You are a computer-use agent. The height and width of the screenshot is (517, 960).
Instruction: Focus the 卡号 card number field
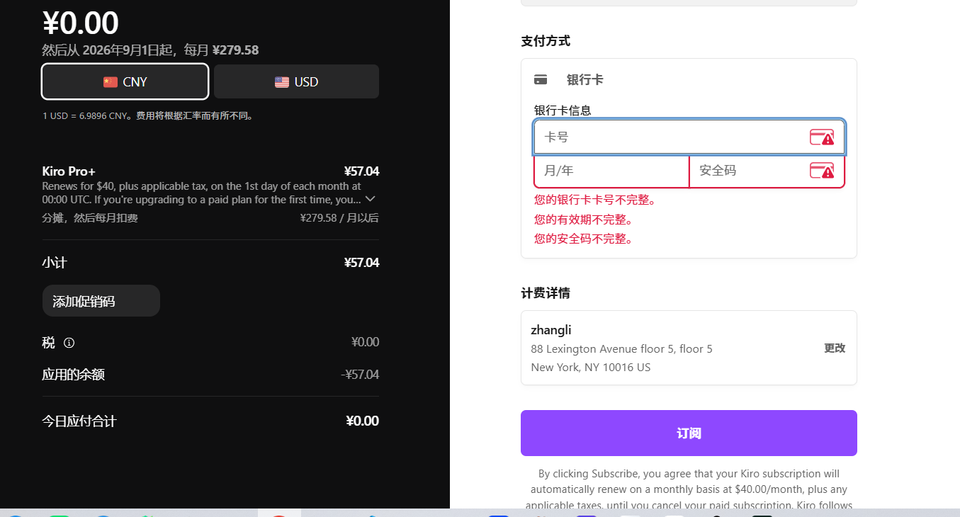689,137
